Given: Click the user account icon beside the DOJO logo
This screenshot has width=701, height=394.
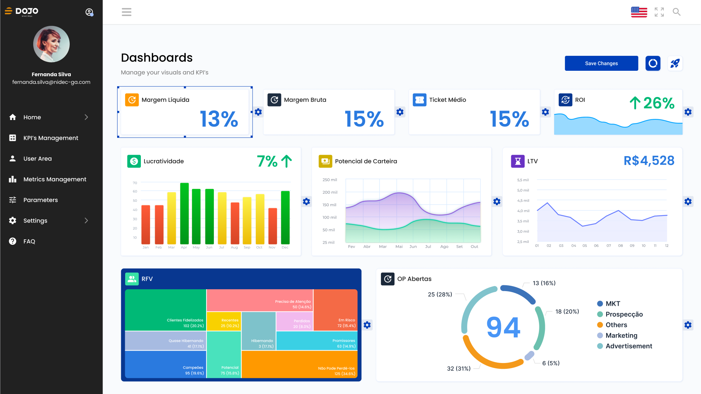Looking at the screenshot, I should 89,12.
